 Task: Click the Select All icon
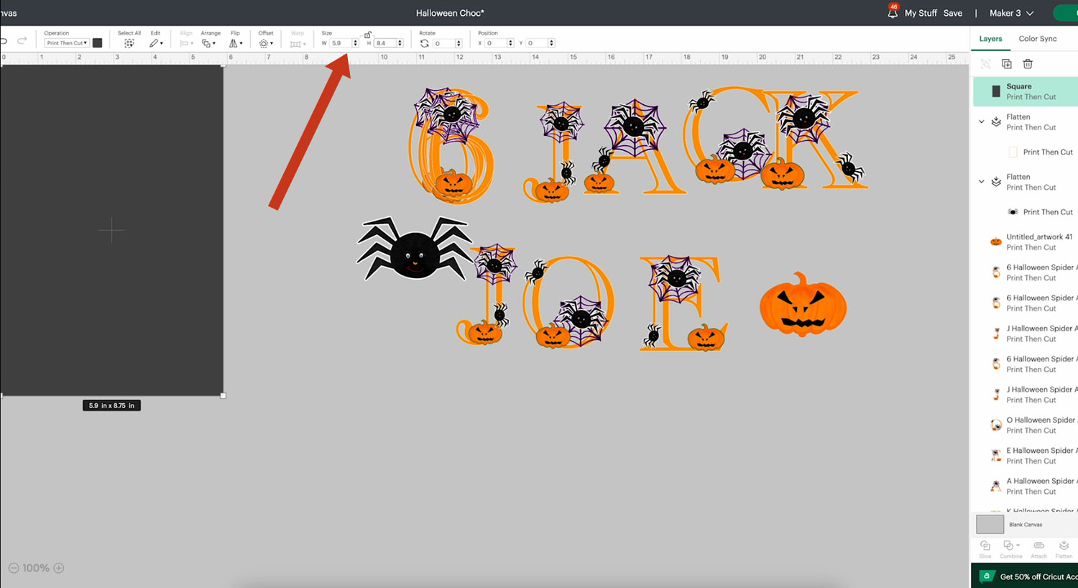129,43
